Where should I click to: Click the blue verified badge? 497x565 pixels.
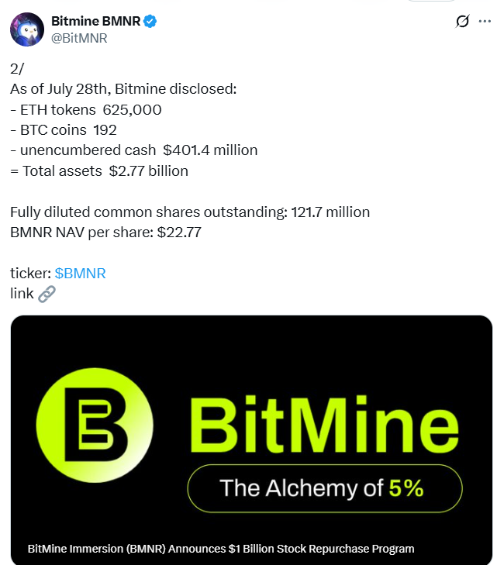click(x=151, y=21)
